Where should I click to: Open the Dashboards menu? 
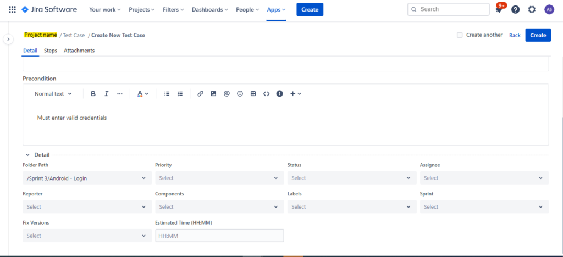[209, 10]
